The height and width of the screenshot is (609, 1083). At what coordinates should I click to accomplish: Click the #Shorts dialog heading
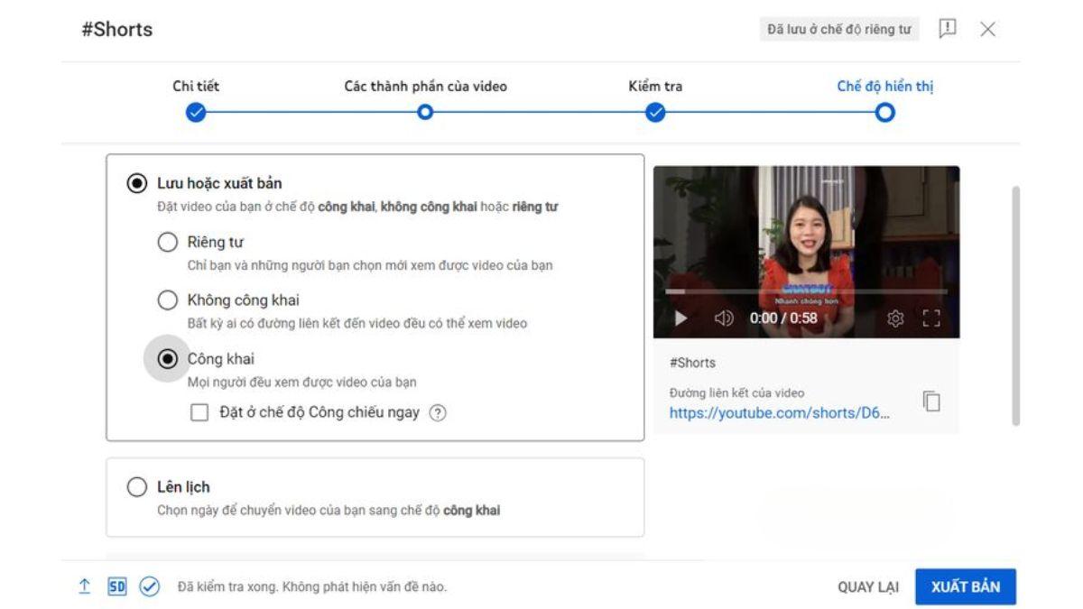pyautogui.click(x=117, y=30)
